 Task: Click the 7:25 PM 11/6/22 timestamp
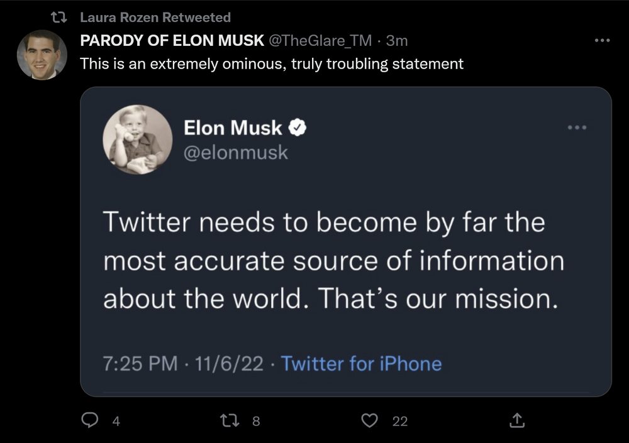pos(183,364)
